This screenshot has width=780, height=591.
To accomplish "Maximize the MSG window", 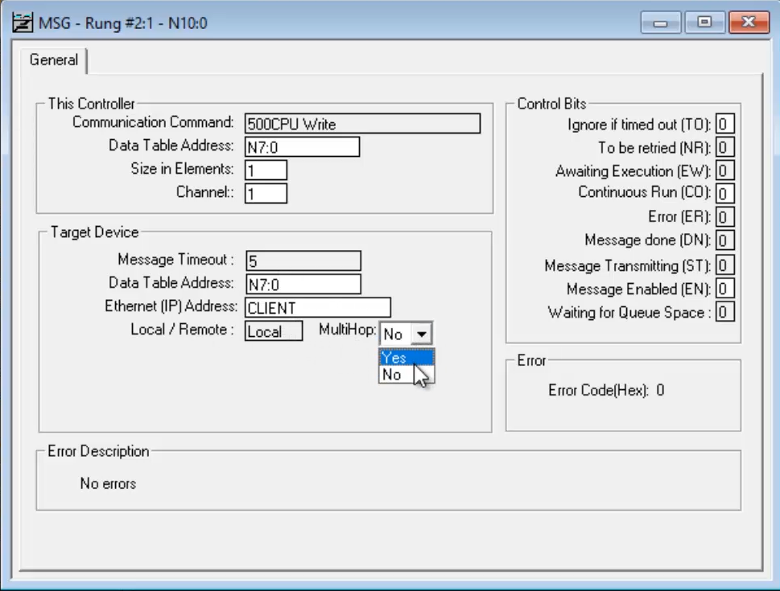I will (704, 23).
